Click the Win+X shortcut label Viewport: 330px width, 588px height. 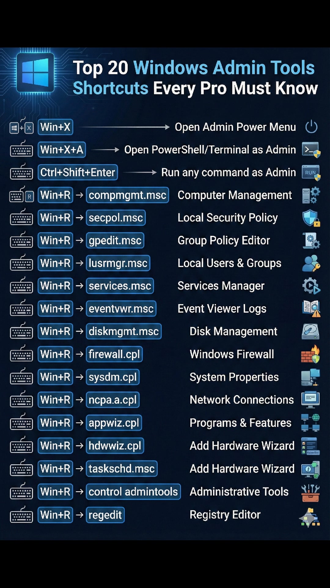pos(55,127)
